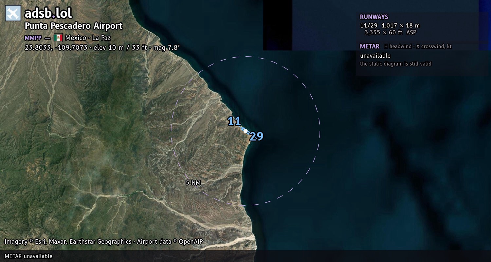Click the METAR panel heading

(370, 47)
